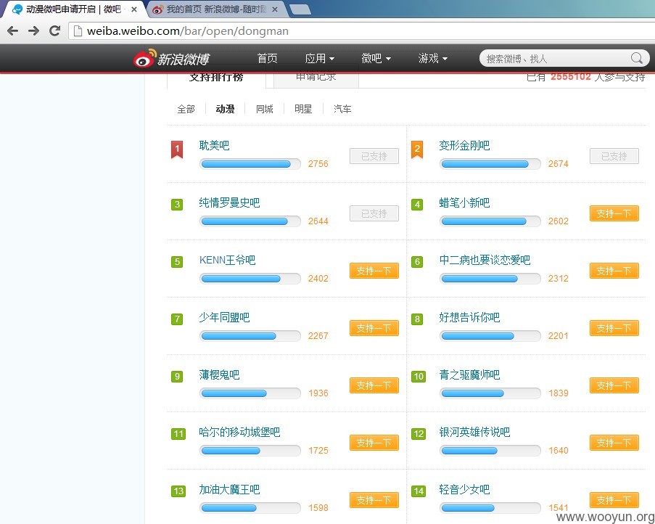Click 已支持 button for 纯情罗曼史吧
655x524 pixels.
tap(374, 213)
